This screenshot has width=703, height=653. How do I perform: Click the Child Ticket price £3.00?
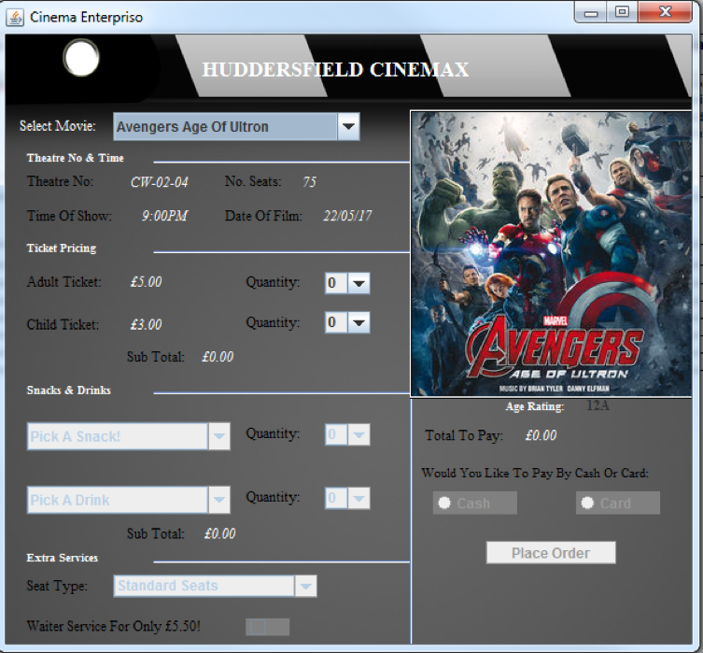[147, 324]
